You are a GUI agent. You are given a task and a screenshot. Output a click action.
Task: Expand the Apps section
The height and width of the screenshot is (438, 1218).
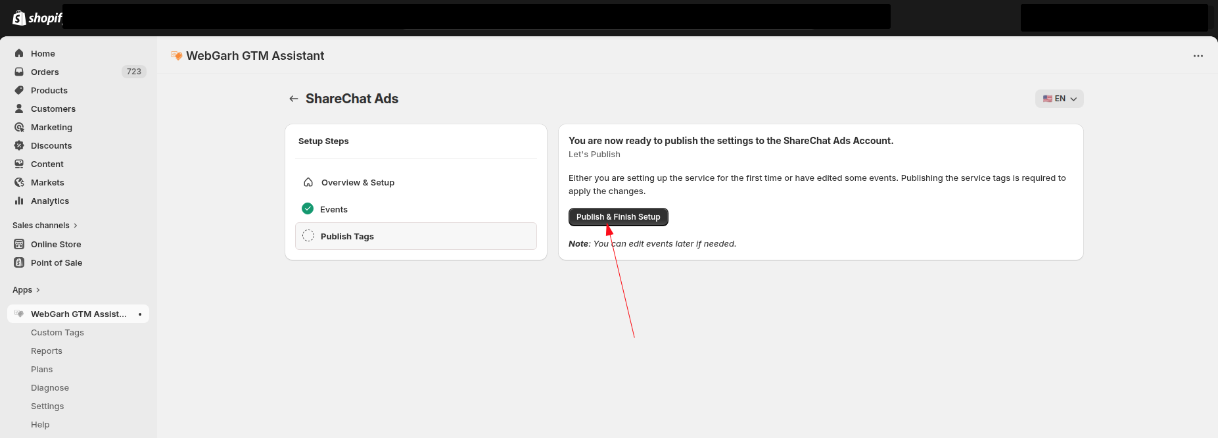[26, 290]
